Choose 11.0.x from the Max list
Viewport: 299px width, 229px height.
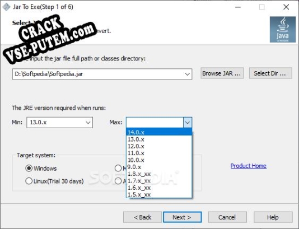pyautogui.click(x=159, y=153)
